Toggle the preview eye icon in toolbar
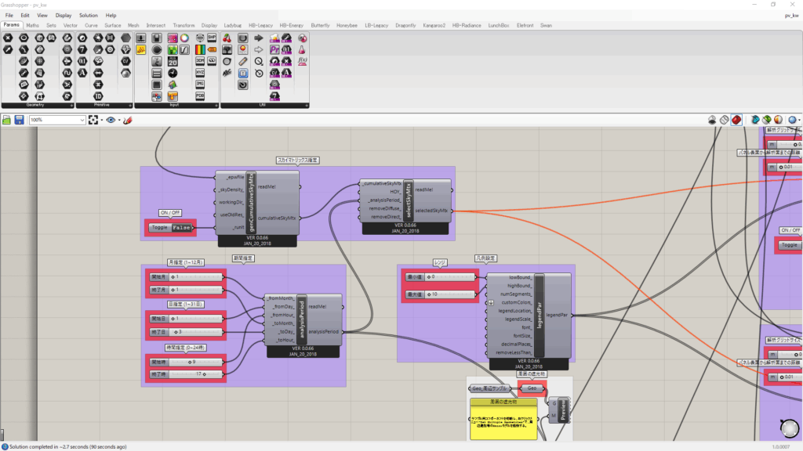The image size is (803, 451). (111, 120)
